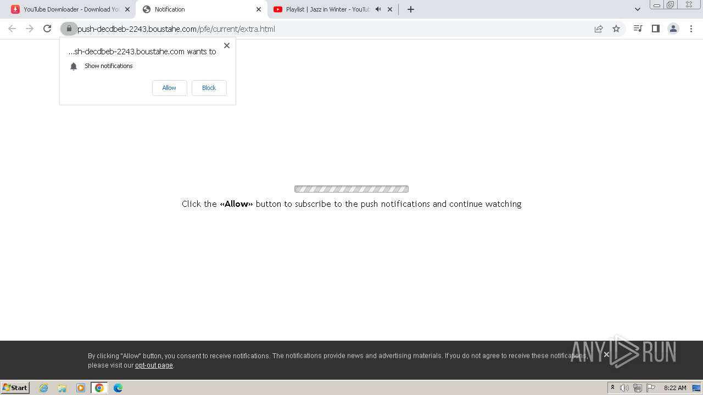
Task: Bookmark this page with star icon
Action: (x=616, y=29)
